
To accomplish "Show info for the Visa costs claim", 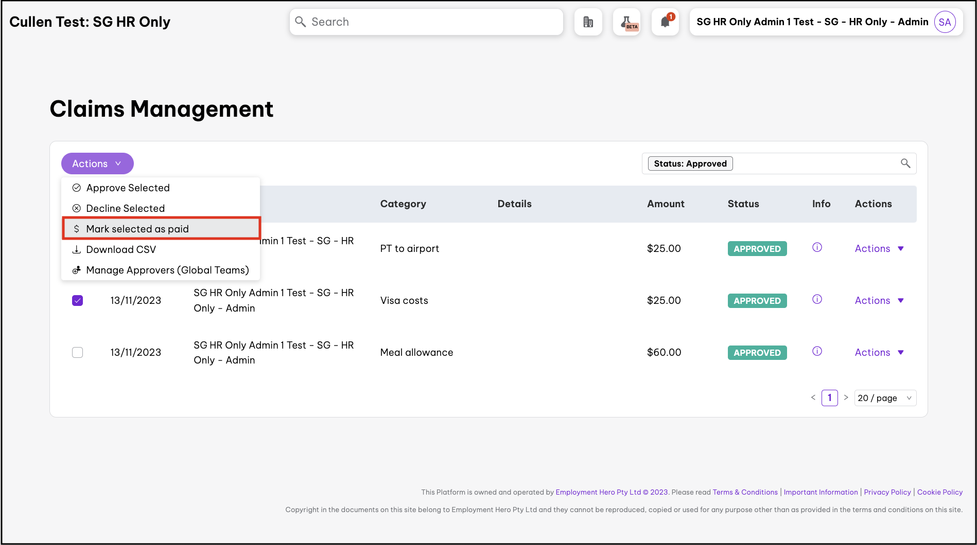I will pos(817,300).
